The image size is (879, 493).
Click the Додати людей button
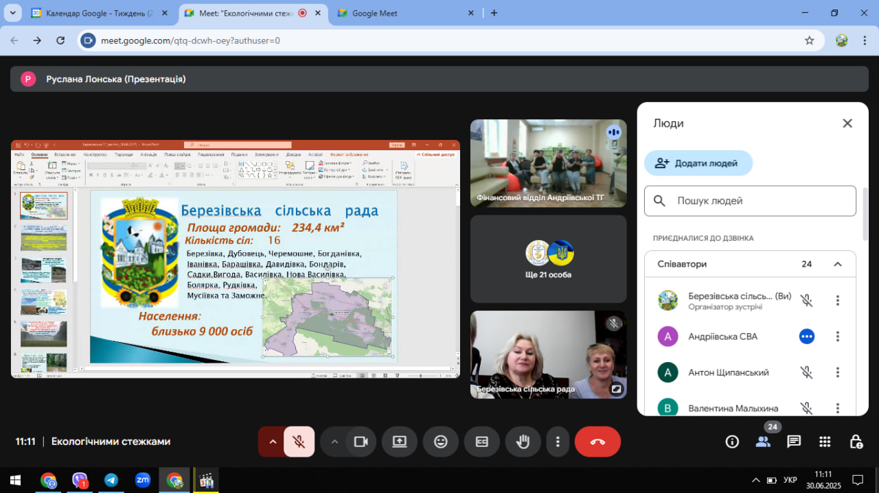(x=698, y=163)
